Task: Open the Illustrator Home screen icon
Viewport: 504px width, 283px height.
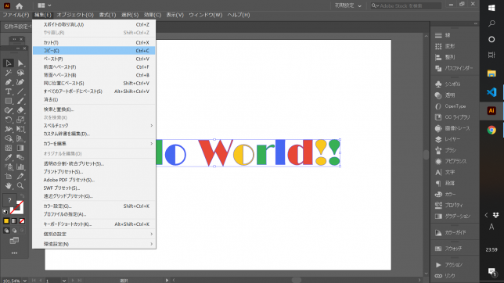Action: click(x=20, y=5)
